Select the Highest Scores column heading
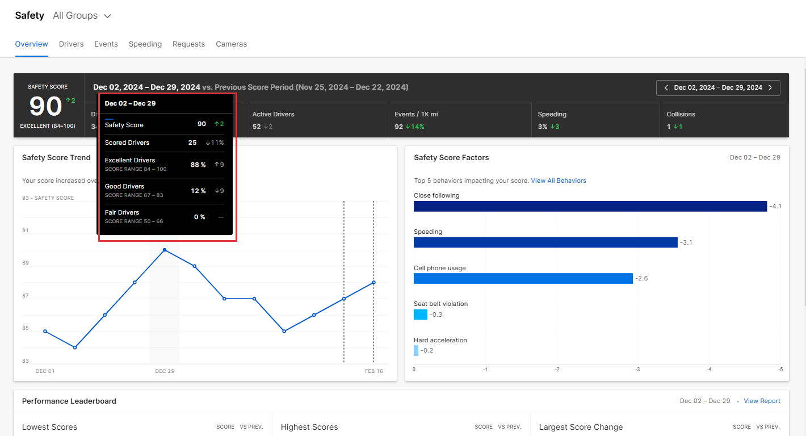 (309, 427)
